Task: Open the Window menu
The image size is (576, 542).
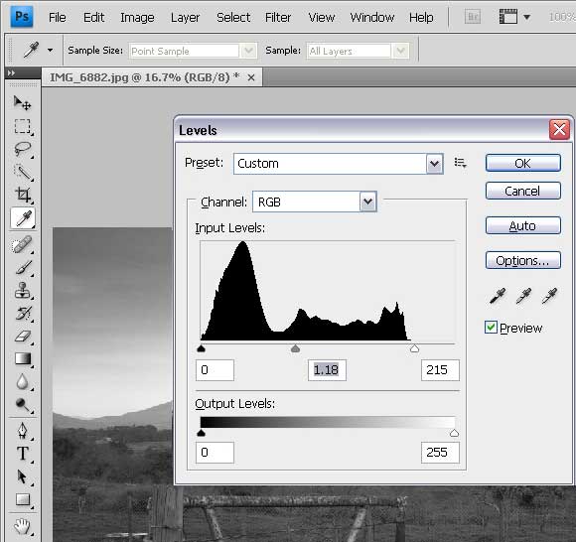Action: (x=372, y=17)
